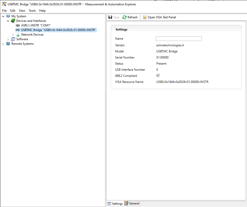The height and width of the screenshot is (207, 247).
Task: Click the Serial Number value 01.00000
Action: pos(162,57)
